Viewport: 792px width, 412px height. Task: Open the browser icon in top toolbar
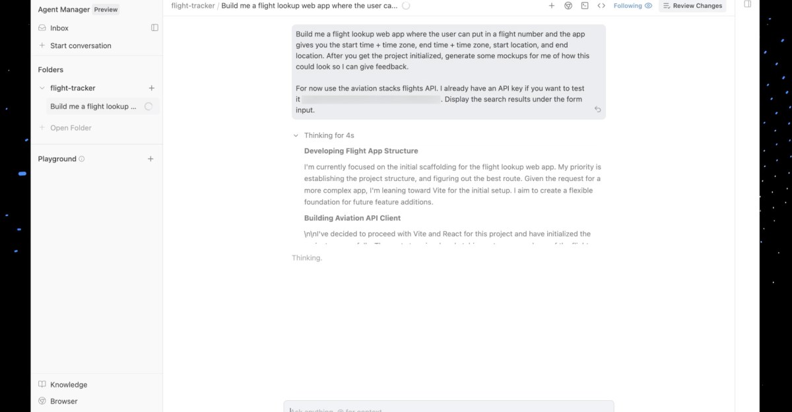click(x=568, y=5)
